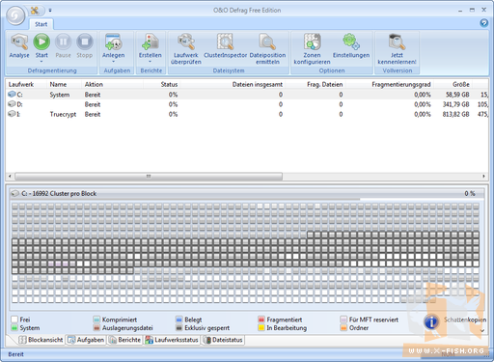494x362 pixels.
Task: Click Bereit text in status bar
Action: [16, 354]
